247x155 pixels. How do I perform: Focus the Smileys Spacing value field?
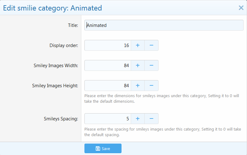[108, 118]
